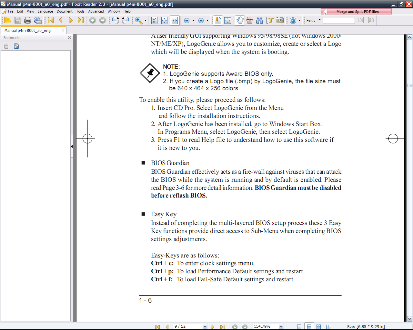
Task: Toggle full screen view icon
Action: (x=228, y=20)
